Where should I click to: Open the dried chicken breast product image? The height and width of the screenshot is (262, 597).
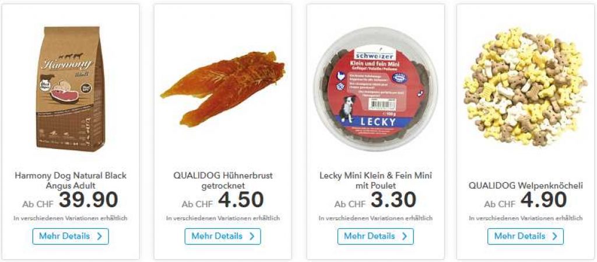click(223, 88)
